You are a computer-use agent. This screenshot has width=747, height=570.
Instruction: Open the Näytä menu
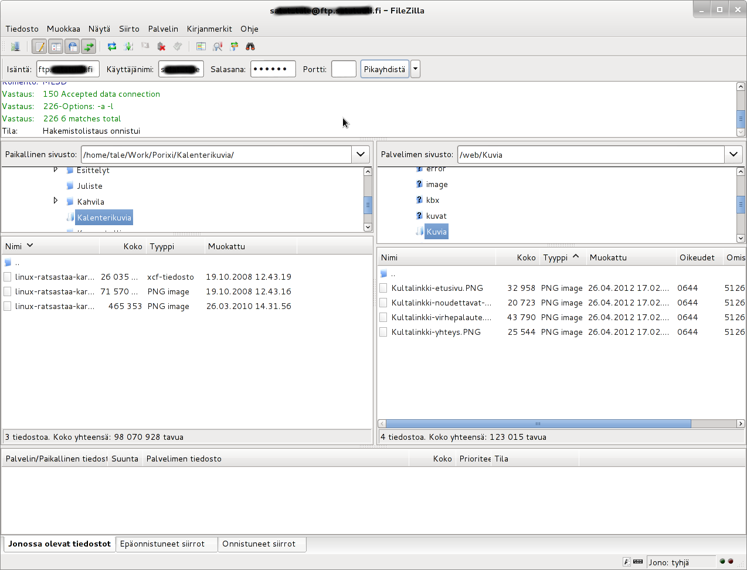(99, 29)
